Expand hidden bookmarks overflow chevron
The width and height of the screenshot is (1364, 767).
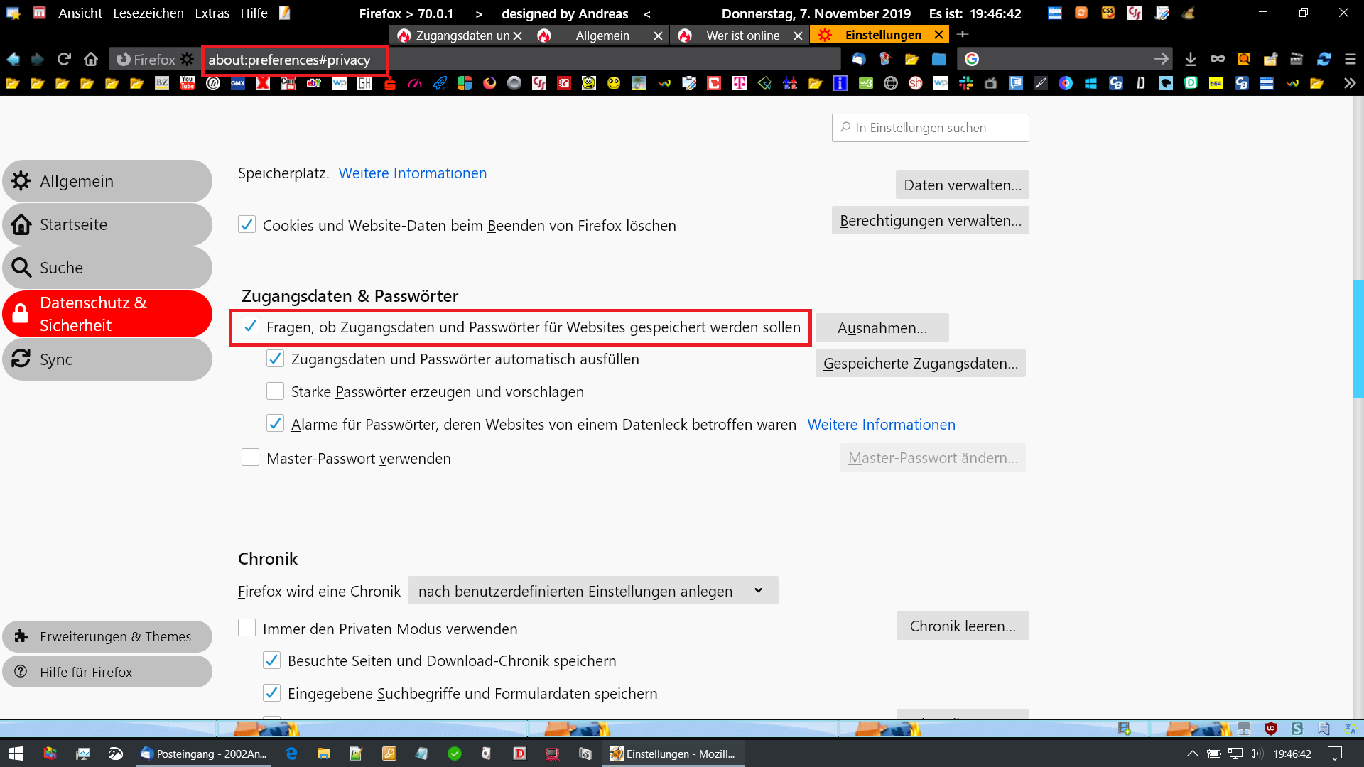tap(1349, 83)
